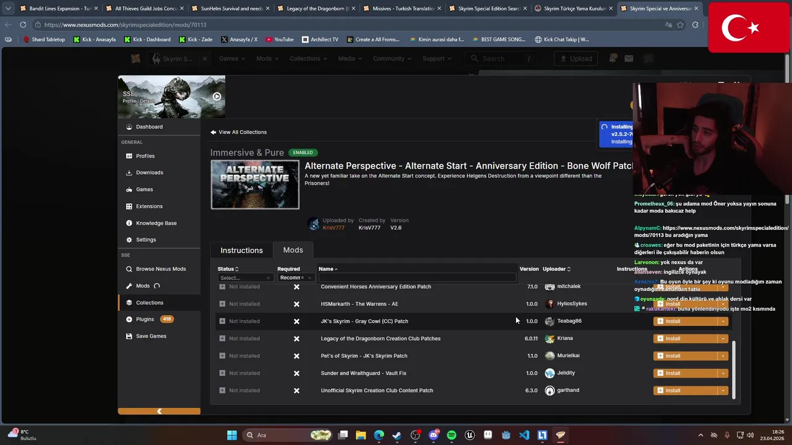Click play button on SSE game banner

(x=217, y=96)
